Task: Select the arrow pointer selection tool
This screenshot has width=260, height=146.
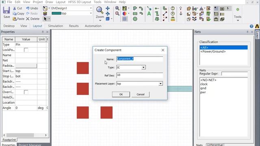Action: coord(45,19)
